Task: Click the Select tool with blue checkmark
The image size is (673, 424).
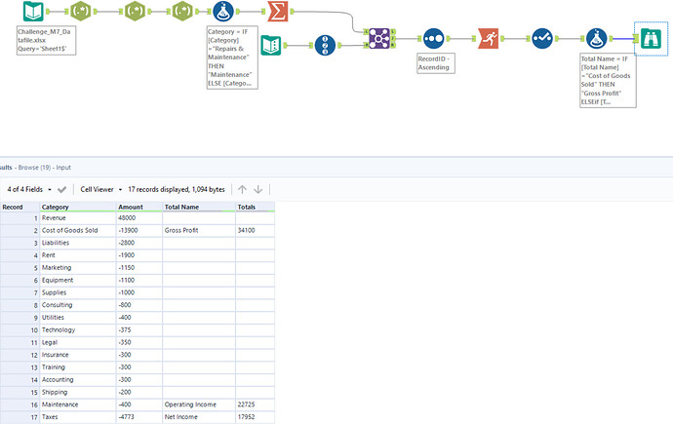Action: 541,38
